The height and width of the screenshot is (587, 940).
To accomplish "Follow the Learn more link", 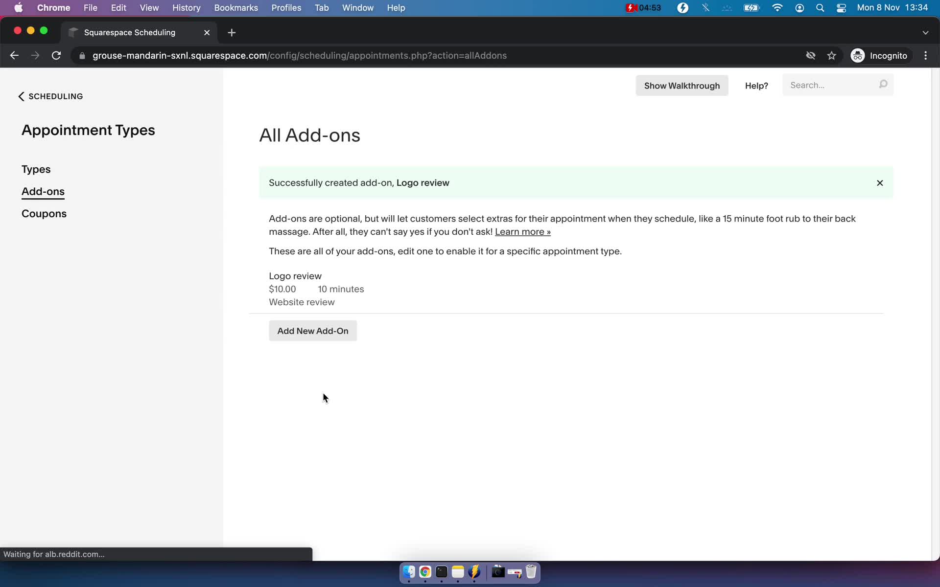I will click(523, 232).
